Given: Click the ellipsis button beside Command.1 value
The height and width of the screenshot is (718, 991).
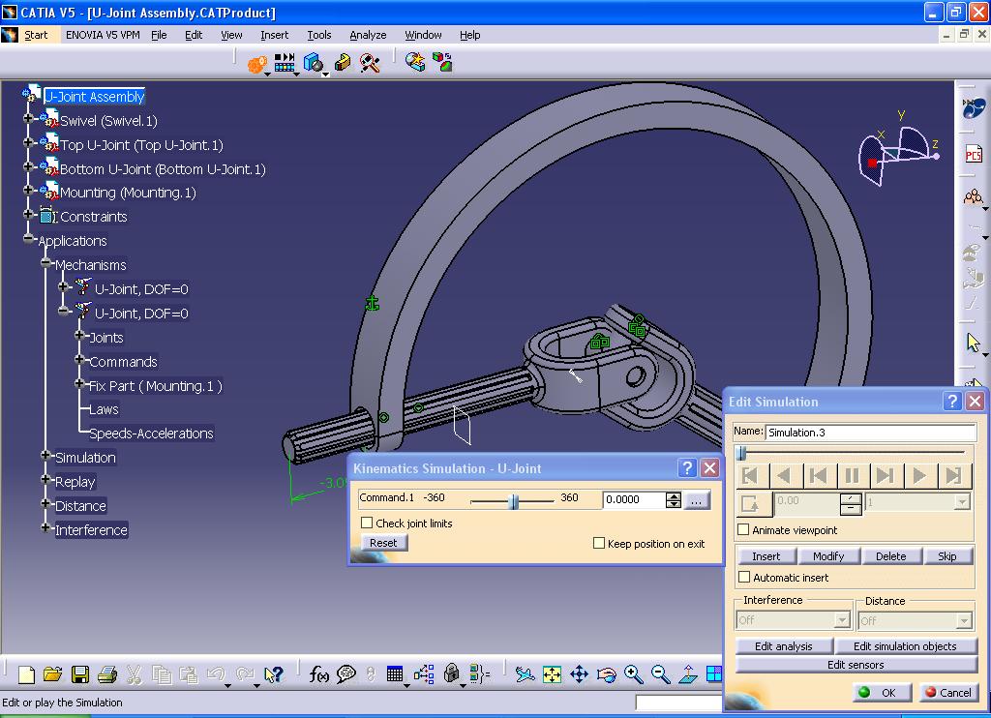Looking at the screenshot, I should pyautogui.click(x=696, y=500).
